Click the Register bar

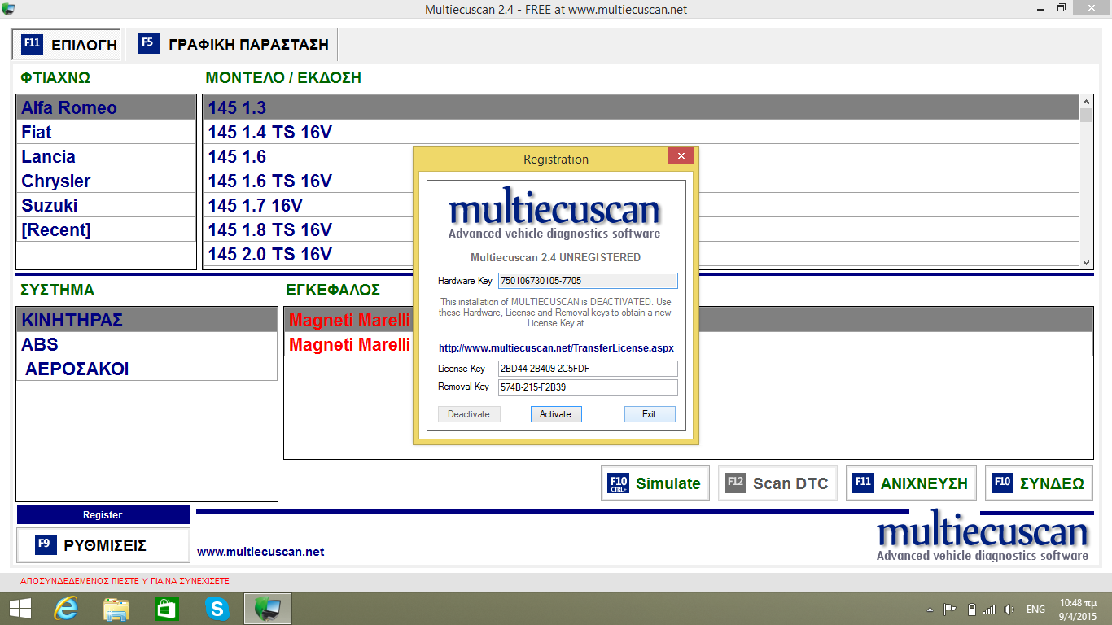click(x=103, y=514)
